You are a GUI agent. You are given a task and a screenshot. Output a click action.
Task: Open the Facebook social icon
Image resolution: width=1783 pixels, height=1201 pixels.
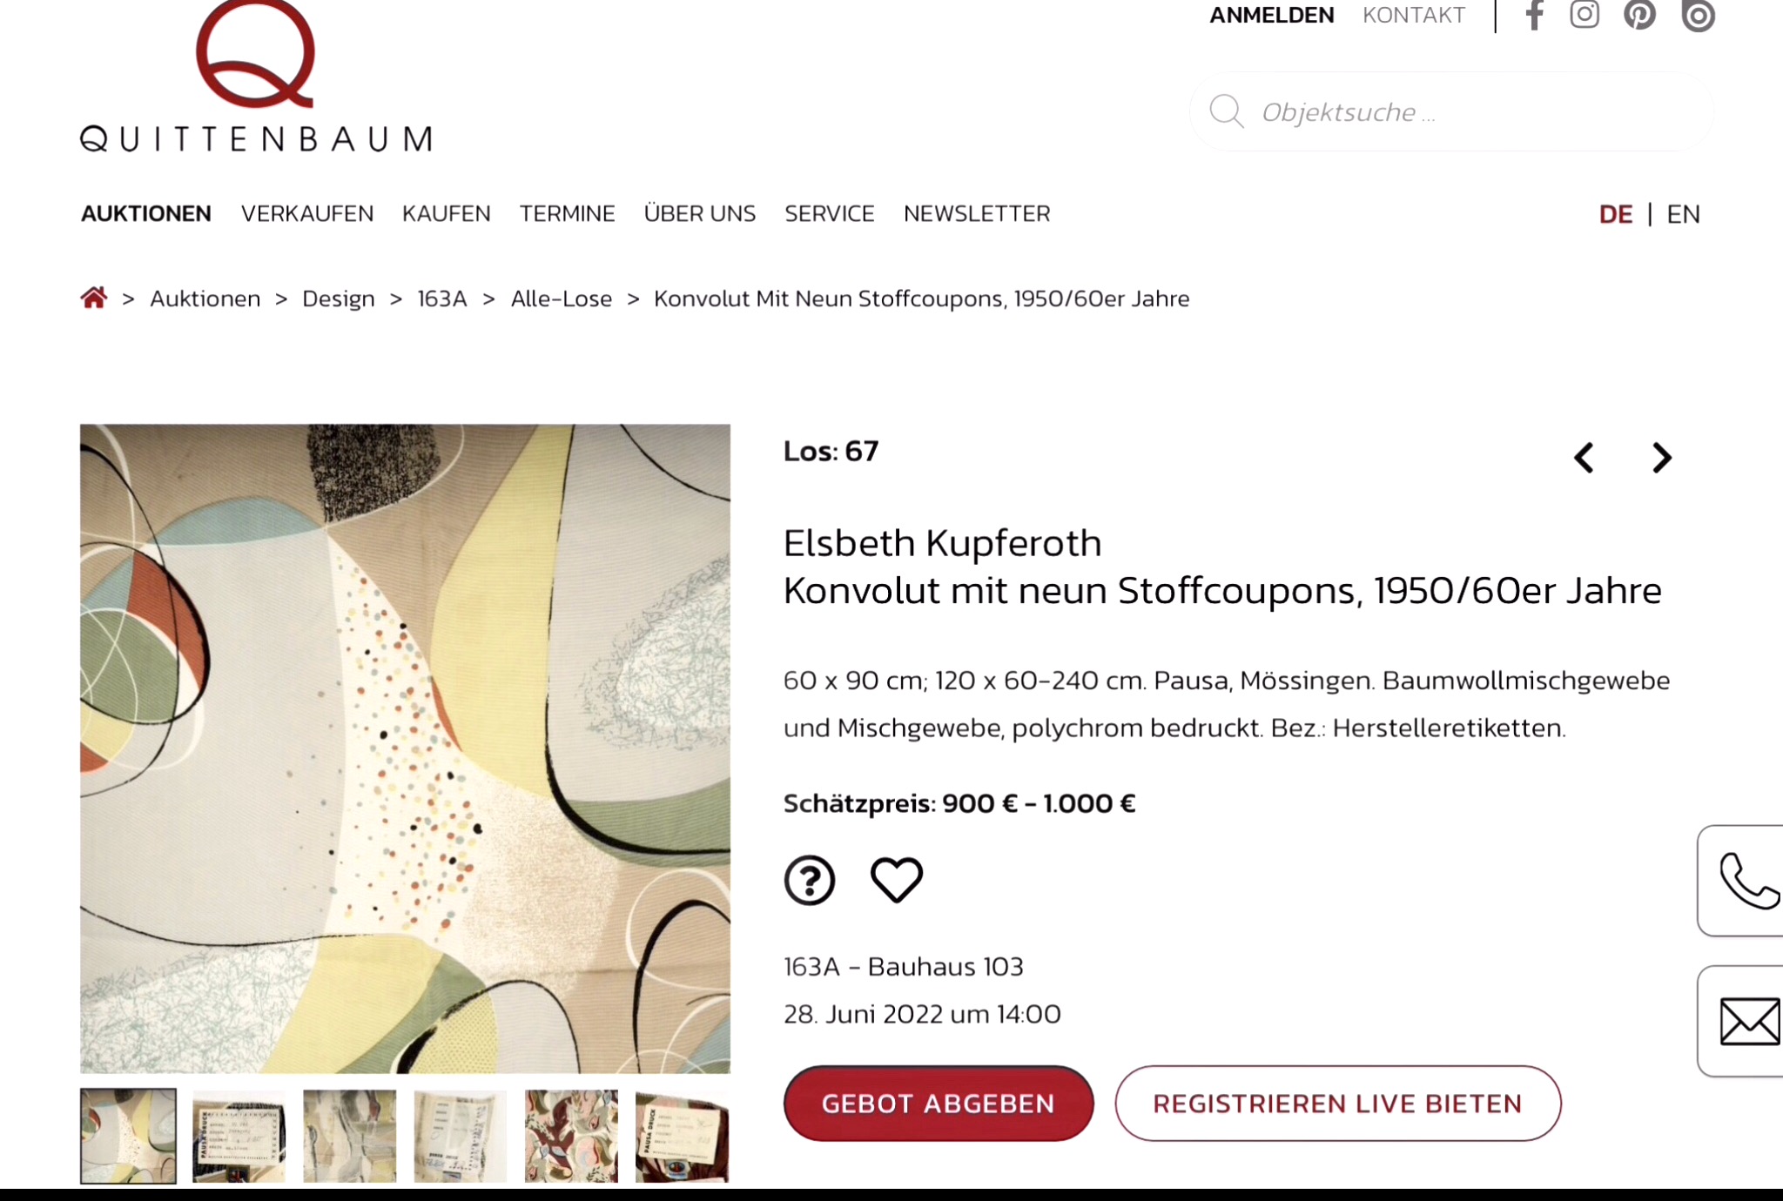point(1535,16)
